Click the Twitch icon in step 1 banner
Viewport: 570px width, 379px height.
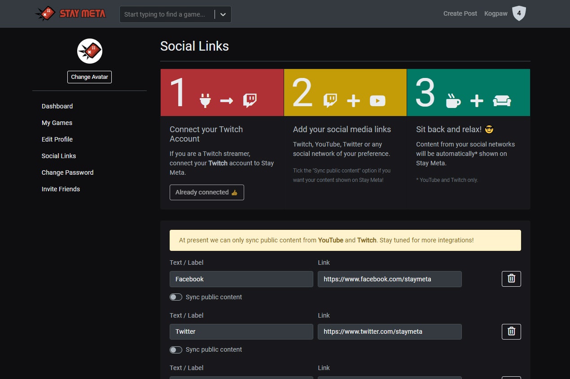[x=250, y=101]
